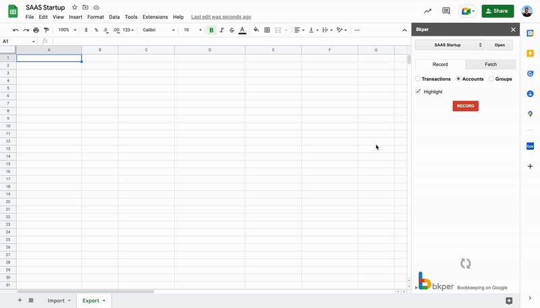The width and height of the screenshot is (540, 308).
Task: Open the Import sheet tab dropdown arrow
Action: tap(70, 301)
